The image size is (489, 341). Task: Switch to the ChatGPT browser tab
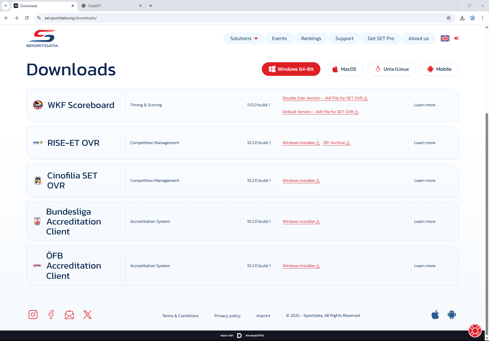pyautogui.click(x=111, y=6)
